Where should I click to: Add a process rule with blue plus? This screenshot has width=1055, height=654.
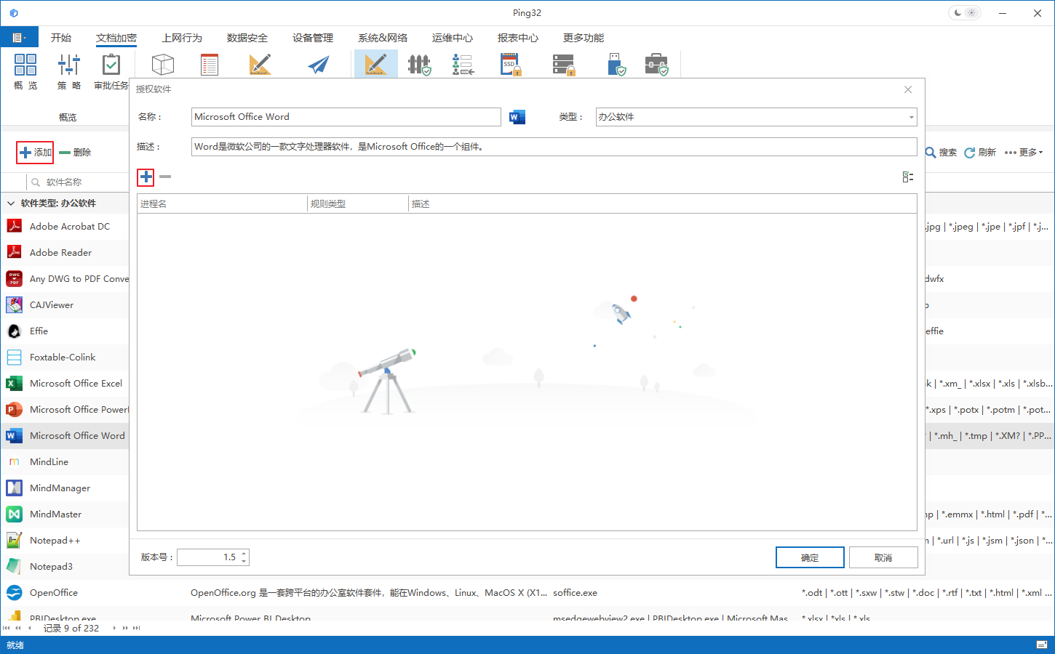pyautogui.click(x=146, y=177)
